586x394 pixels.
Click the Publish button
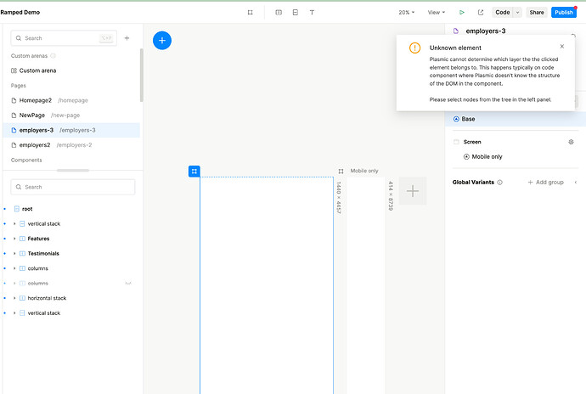coord(564,13)
